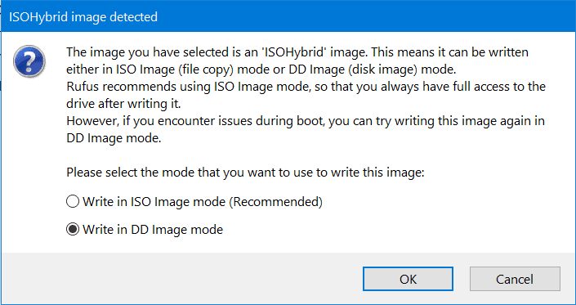Select the Write in DD Image mode radio button
This screenshot has width=576, height=305.
(x=73, y=229)
